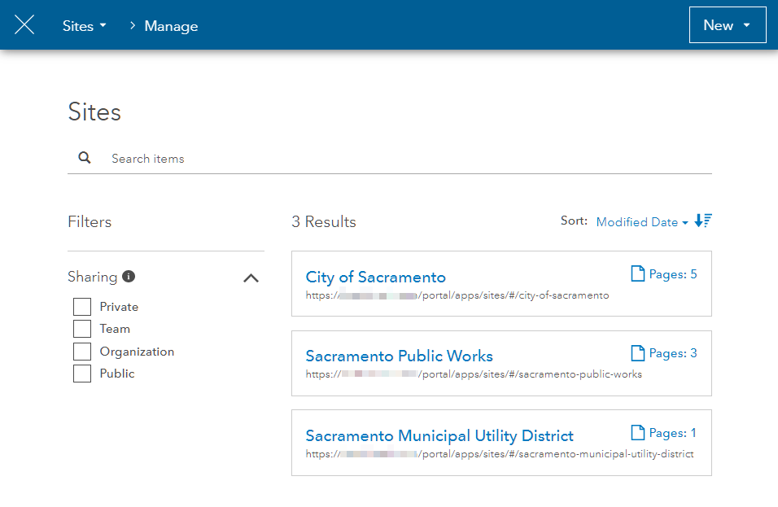Click the search magnifier icon
The image size is (778, 507).
click(x=85, y=158)
